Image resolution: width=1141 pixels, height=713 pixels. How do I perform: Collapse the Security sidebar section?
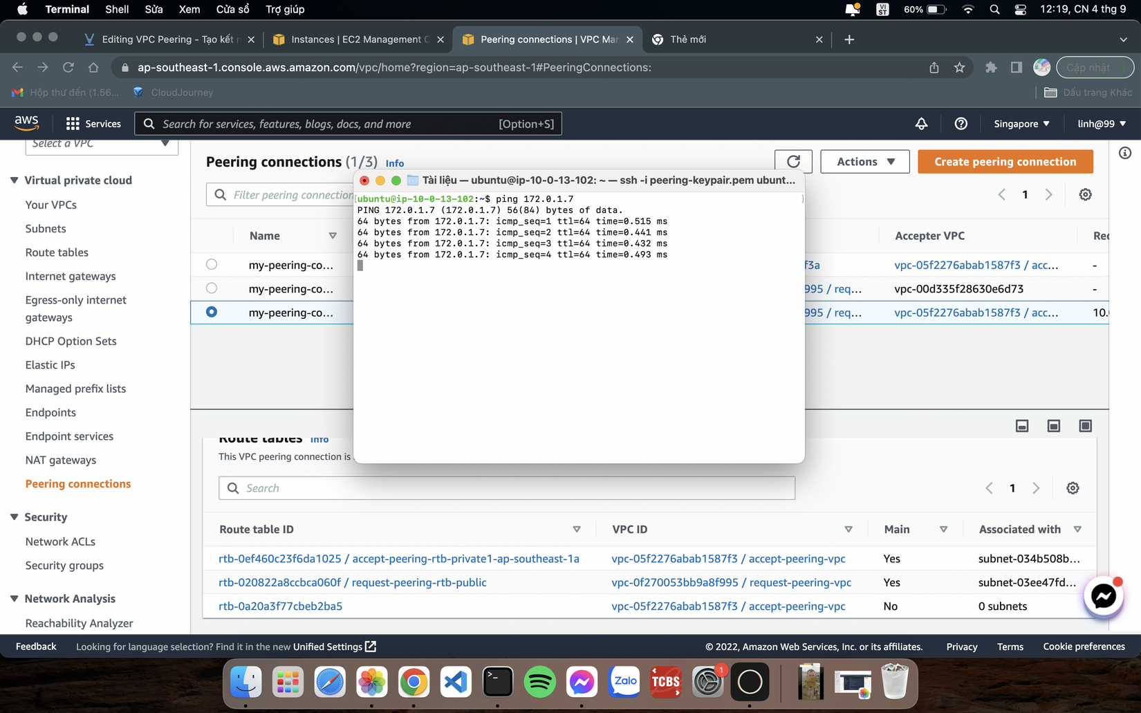tap(14, 517)
